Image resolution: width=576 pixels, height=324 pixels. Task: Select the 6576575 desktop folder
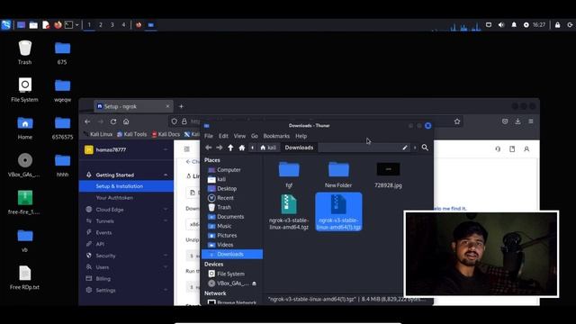pos(62,128)
